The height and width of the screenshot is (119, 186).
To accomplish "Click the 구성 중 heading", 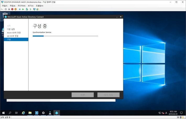I will click(x=40, y=26).
